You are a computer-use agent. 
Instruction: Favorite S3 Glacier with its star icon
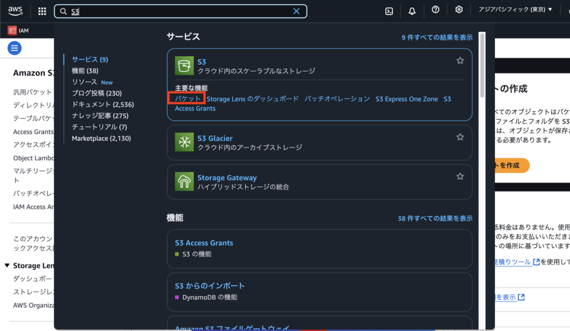[x=460, y=137]
